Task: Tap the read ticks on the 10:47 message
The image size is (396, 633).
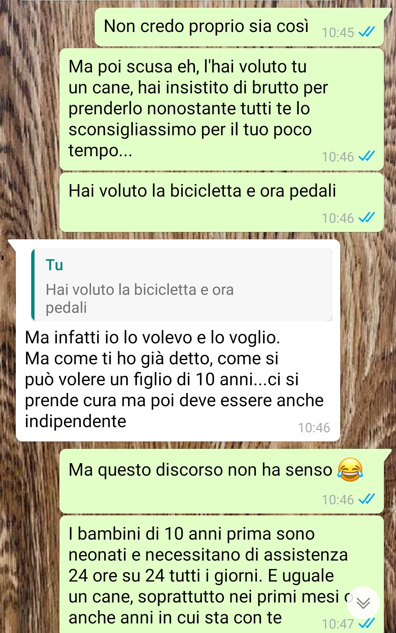Action: 366,623
